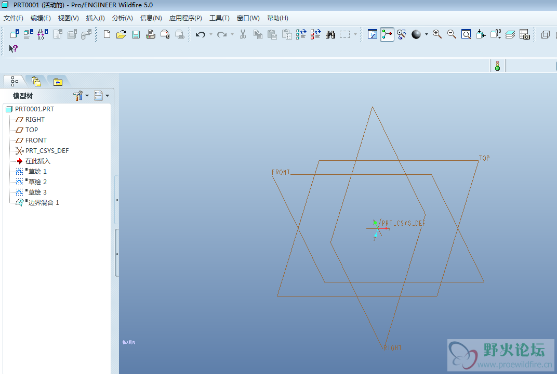This screenshot has height=374, width=557.
Task: Select 草绘 3 in the model tree
Action: click(x=31, y=192)
